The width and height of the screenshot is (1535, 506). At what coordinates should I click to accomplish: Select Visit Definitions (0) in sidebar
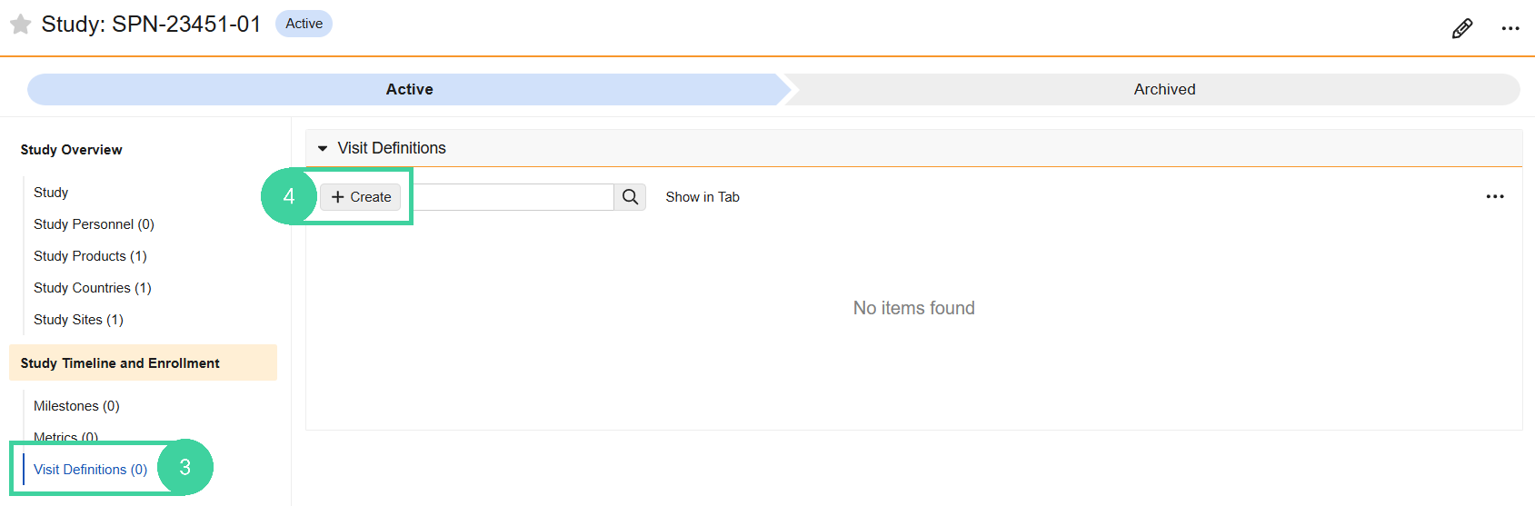point(90,470)
